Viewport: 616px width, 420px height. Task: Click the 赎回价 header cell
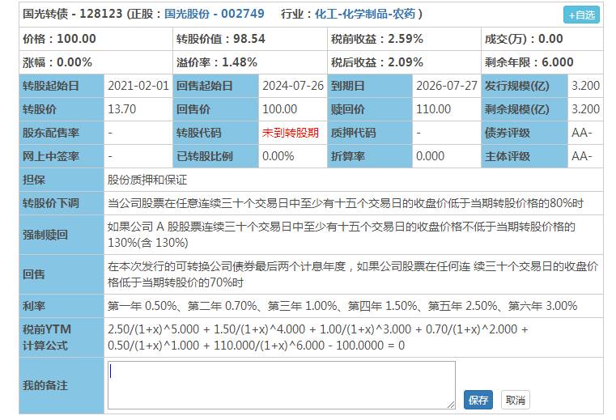tap(370, 109)
